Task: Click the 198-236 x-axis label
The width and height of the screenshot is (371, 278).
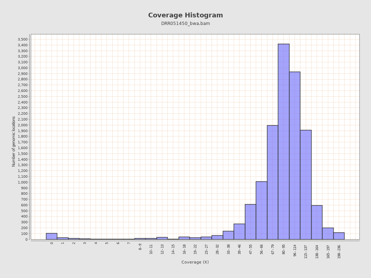Action: [x=339, y=251]
